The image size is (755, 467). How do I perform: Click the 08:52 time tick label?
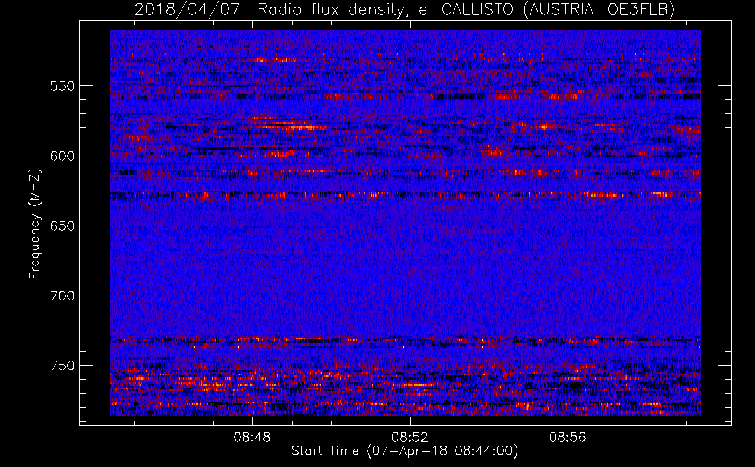click(410, 438)
